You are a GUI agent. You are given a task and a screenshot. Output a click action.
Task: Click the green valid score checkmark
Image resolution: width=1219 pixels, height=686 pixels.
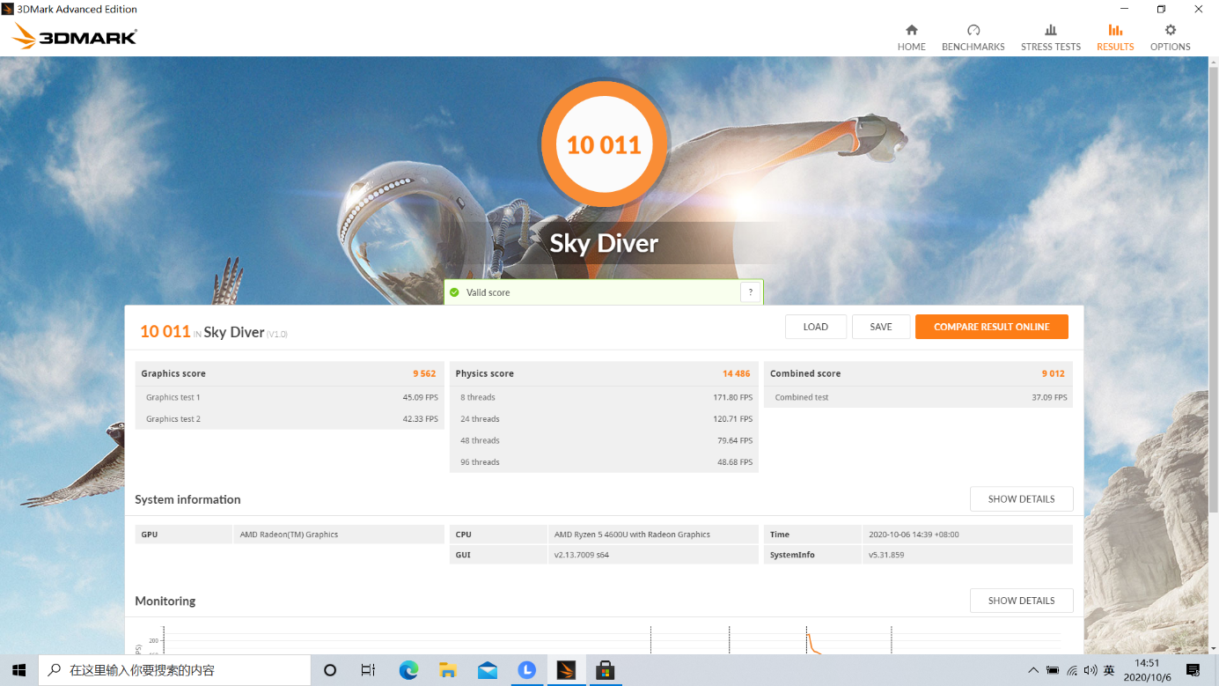[x=454, y=292]
